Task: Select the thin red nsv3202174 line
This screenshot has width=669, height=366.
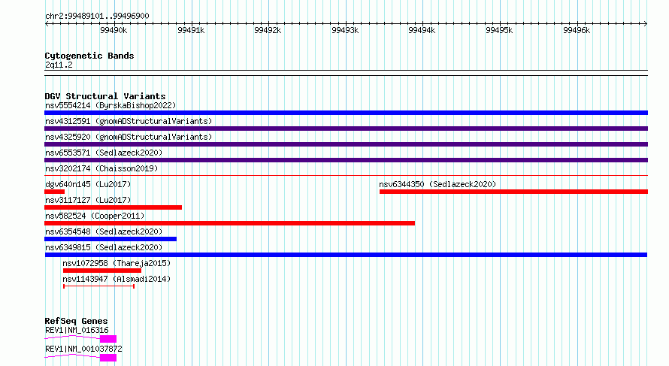Action: click(x=346, y=175)
